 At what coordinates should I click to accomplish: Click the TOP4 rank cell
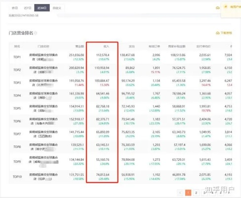click(x=17, y=96)
